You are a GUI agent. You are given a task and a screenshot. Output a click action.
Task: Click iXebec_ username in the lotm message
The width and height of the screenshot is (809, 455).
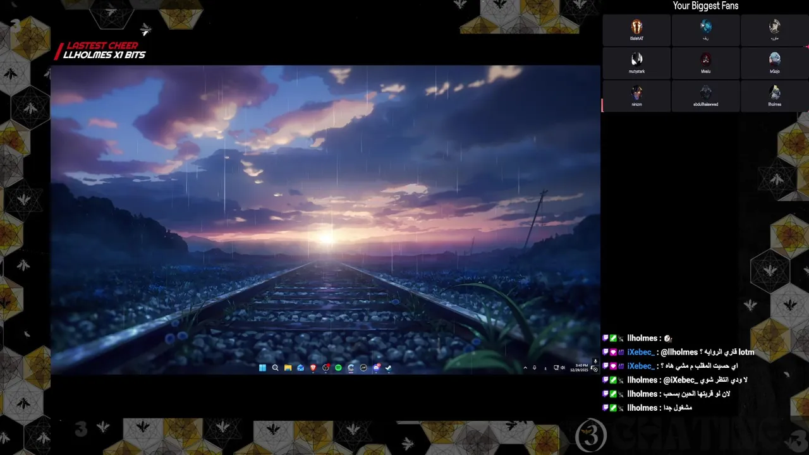point(641,352)
